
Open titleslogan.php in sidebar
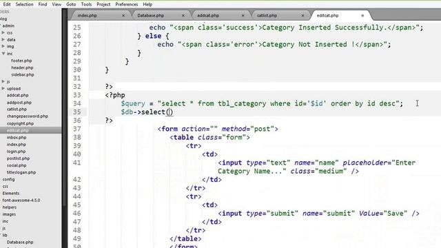point(21,172)
